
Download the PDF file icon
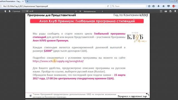pyautogui.click(x=170, y=11)
